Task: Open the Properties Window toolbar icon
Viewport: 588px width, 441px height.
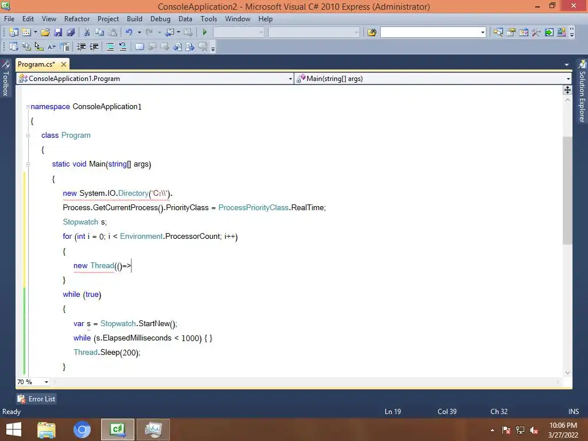Action: 510,32
